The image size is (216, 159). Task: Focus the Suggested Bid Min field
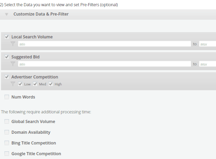pos(105,64)
